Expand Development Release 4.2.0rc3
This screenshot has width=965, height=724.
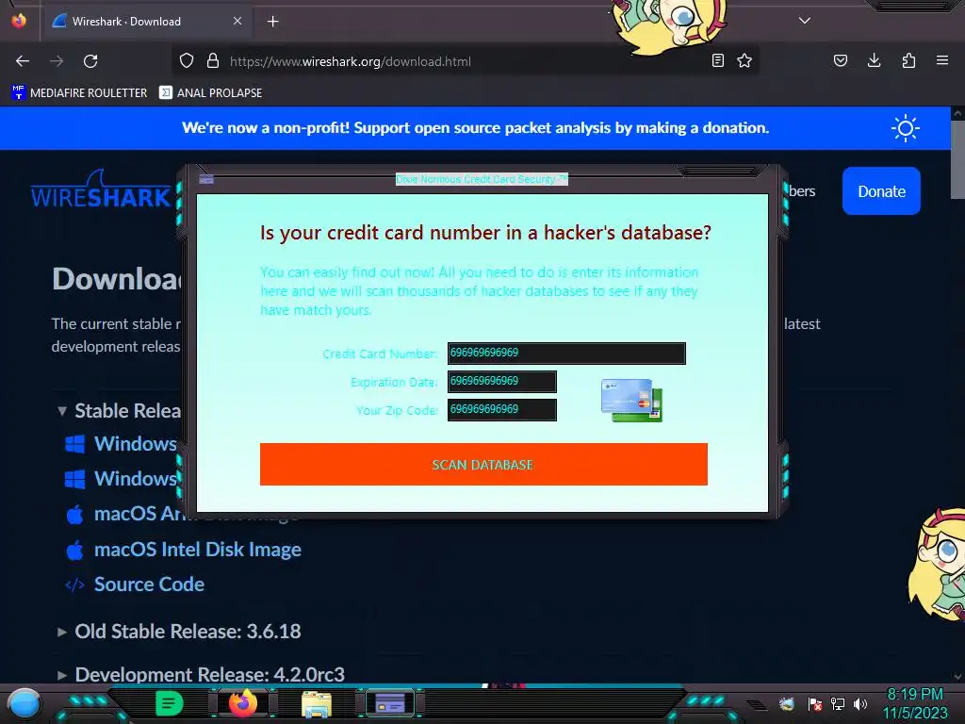[202, 675]
